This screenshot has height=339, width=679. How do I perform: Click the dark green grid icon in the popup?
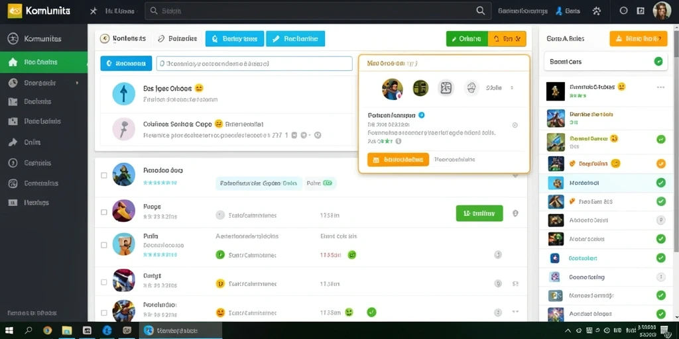click(x=420, y=88)
